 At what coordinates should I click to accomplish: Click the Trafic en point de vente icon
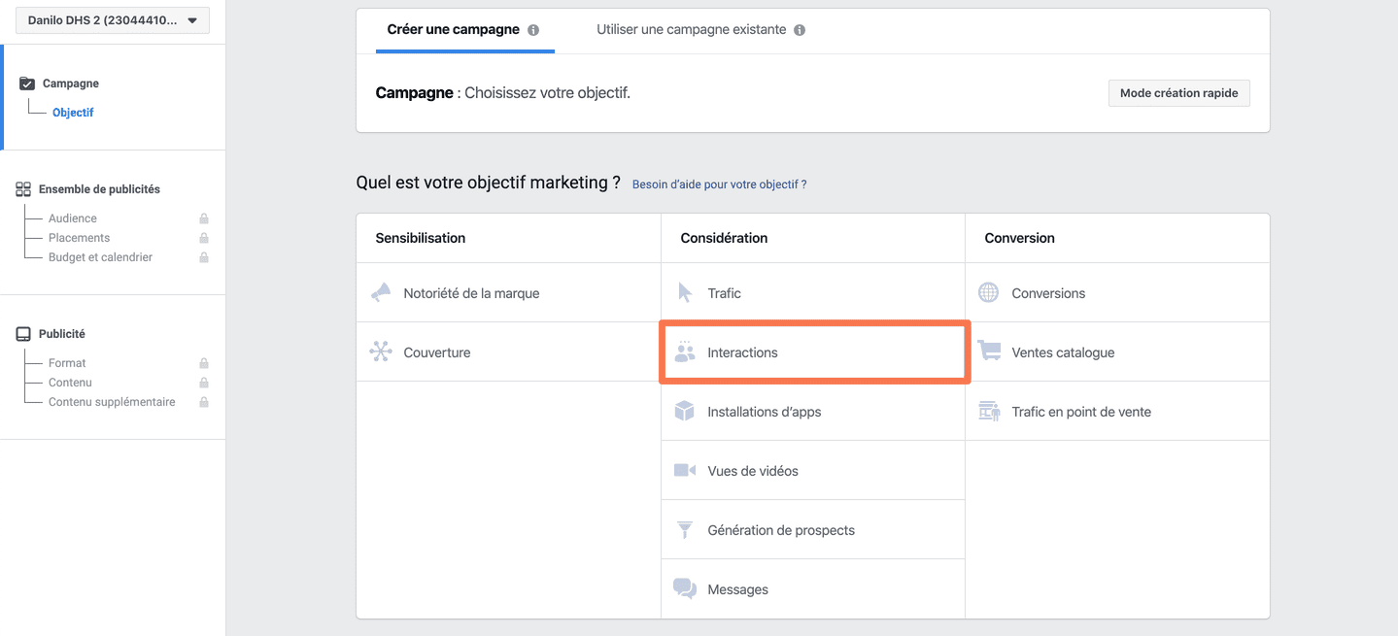(989, 412)
